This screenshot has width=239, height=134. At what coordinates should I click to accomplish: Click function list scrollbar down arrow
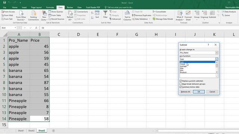(x=217, y=72)
